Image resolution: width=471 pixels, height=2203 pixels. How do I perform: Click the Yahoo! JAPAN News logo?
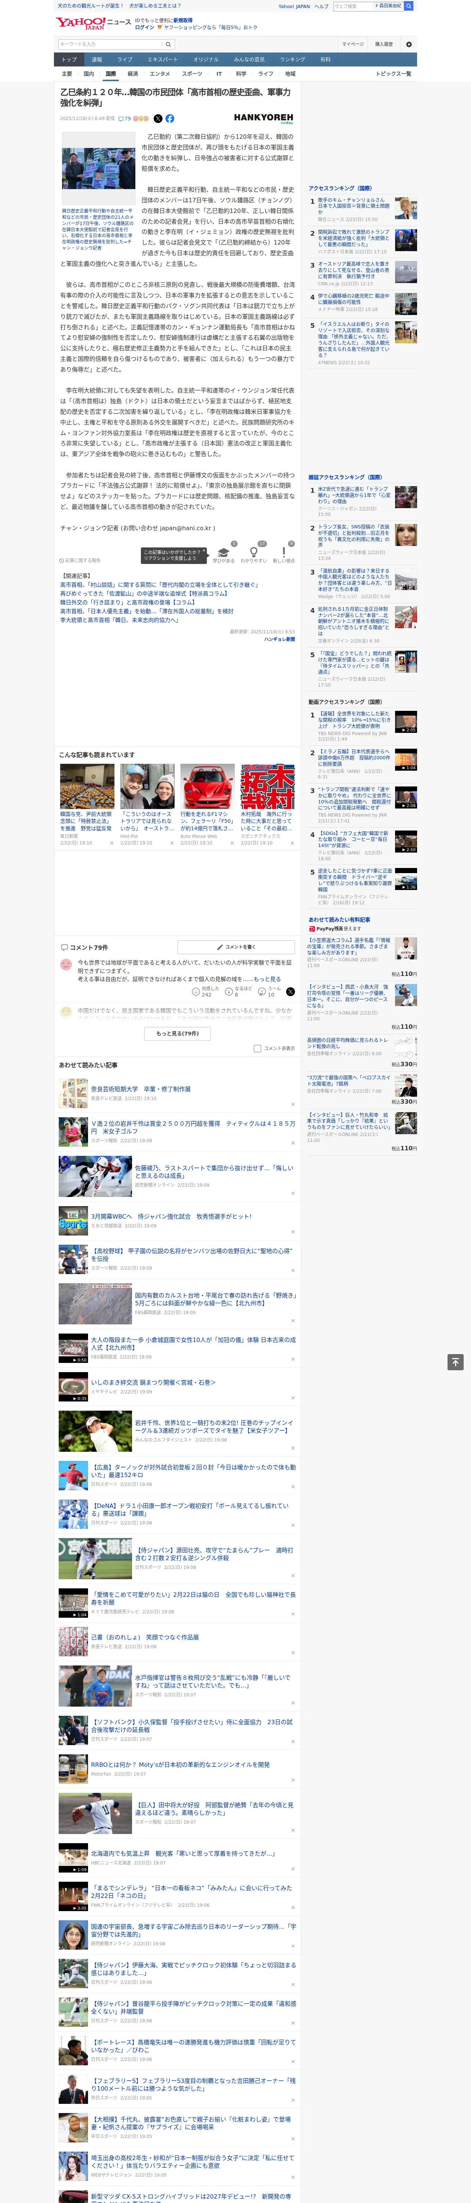pyautogui.click(x=93, y=23)
